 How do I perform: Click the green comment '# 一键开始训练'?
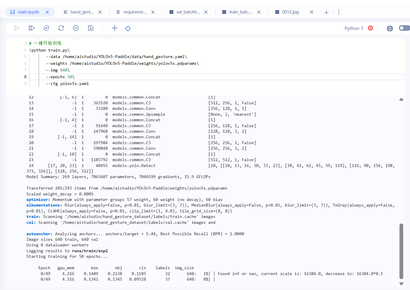(x=45, y=43)
